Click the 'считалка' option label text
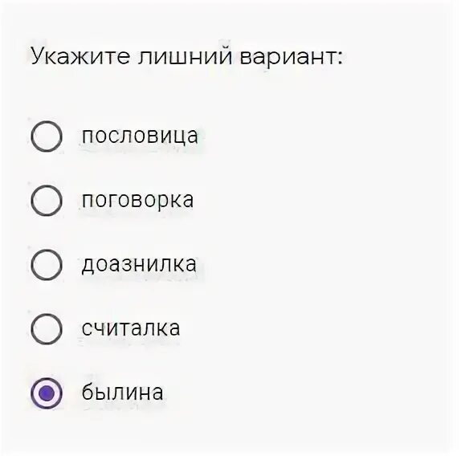This screenshot has width=461, height=456. click(131, 328)
